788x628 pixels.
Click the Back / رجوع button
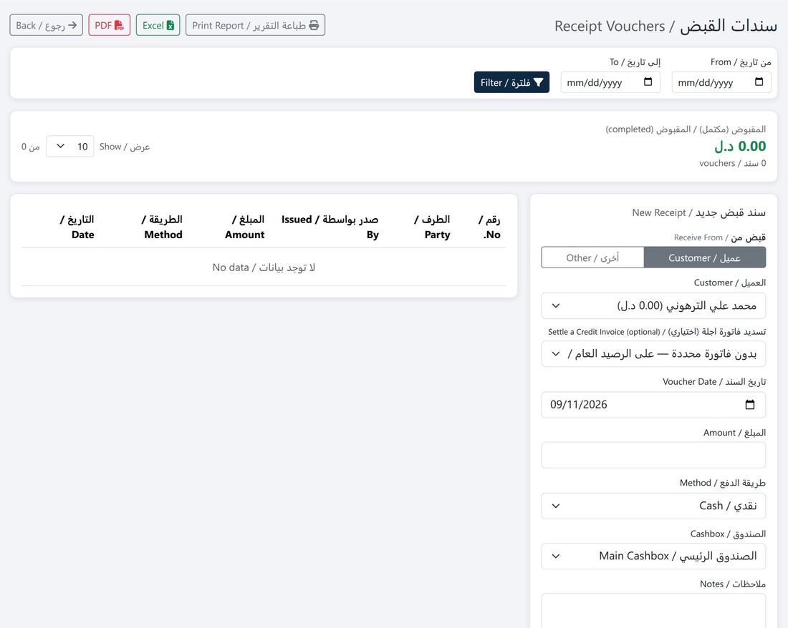tap(47, 25)
